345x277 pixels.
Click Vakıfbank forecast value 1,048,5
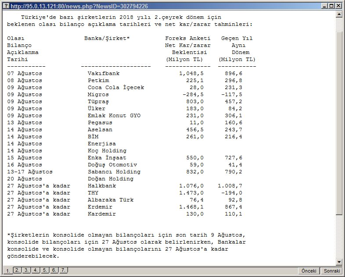click(x=191, y=73)
